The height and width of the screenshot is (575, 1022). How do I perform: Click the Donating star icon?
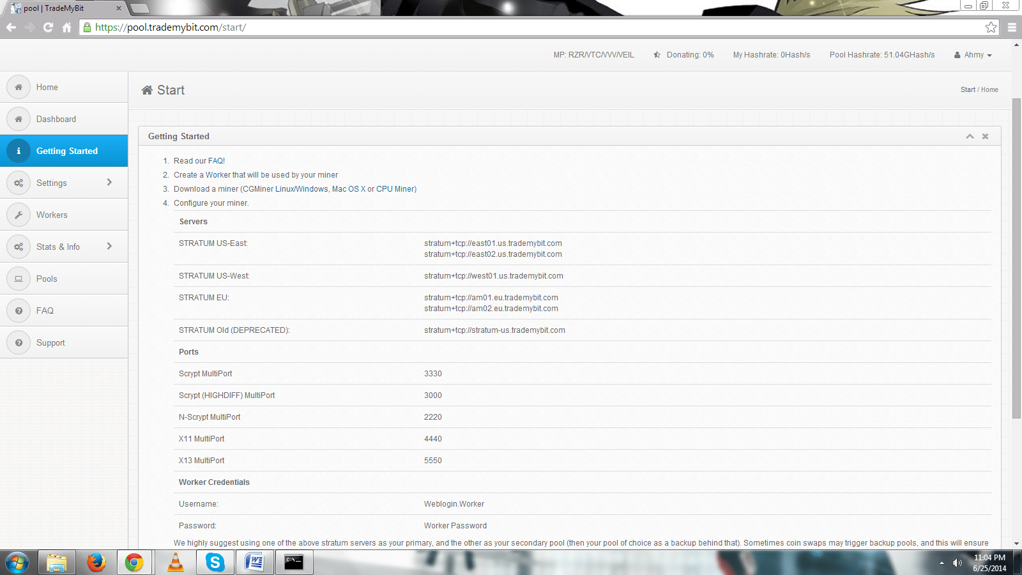coord(657,55)
